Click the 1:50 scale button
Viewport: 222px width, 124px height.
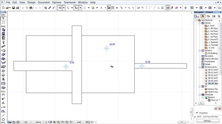(25, 122)
